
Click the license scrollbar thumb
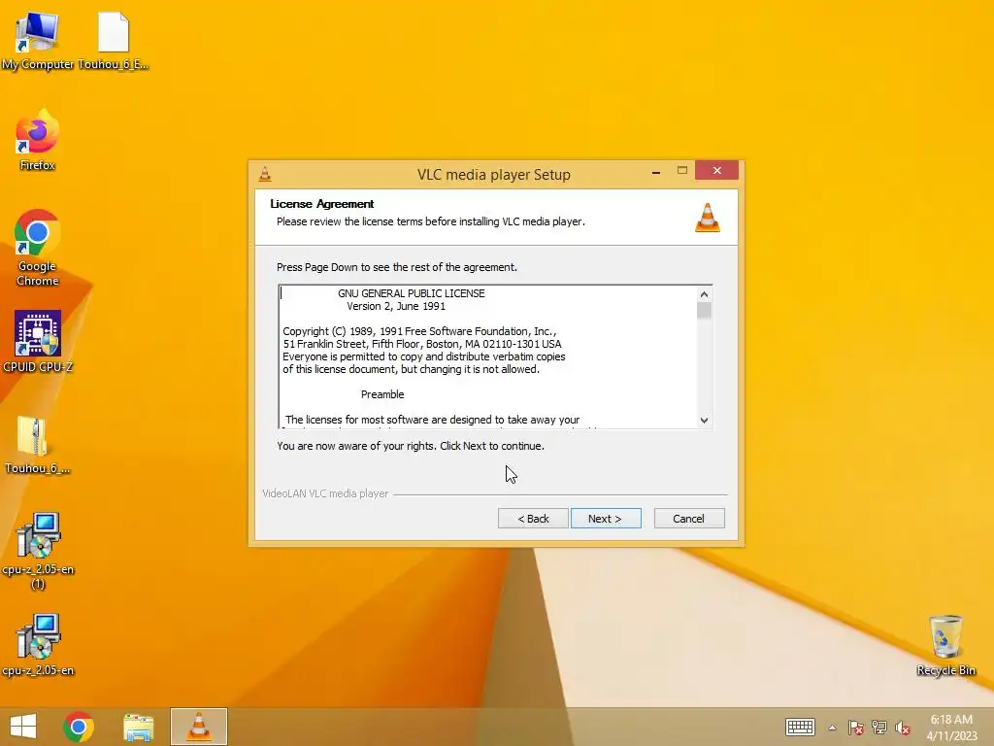click(x=704, y=311)
